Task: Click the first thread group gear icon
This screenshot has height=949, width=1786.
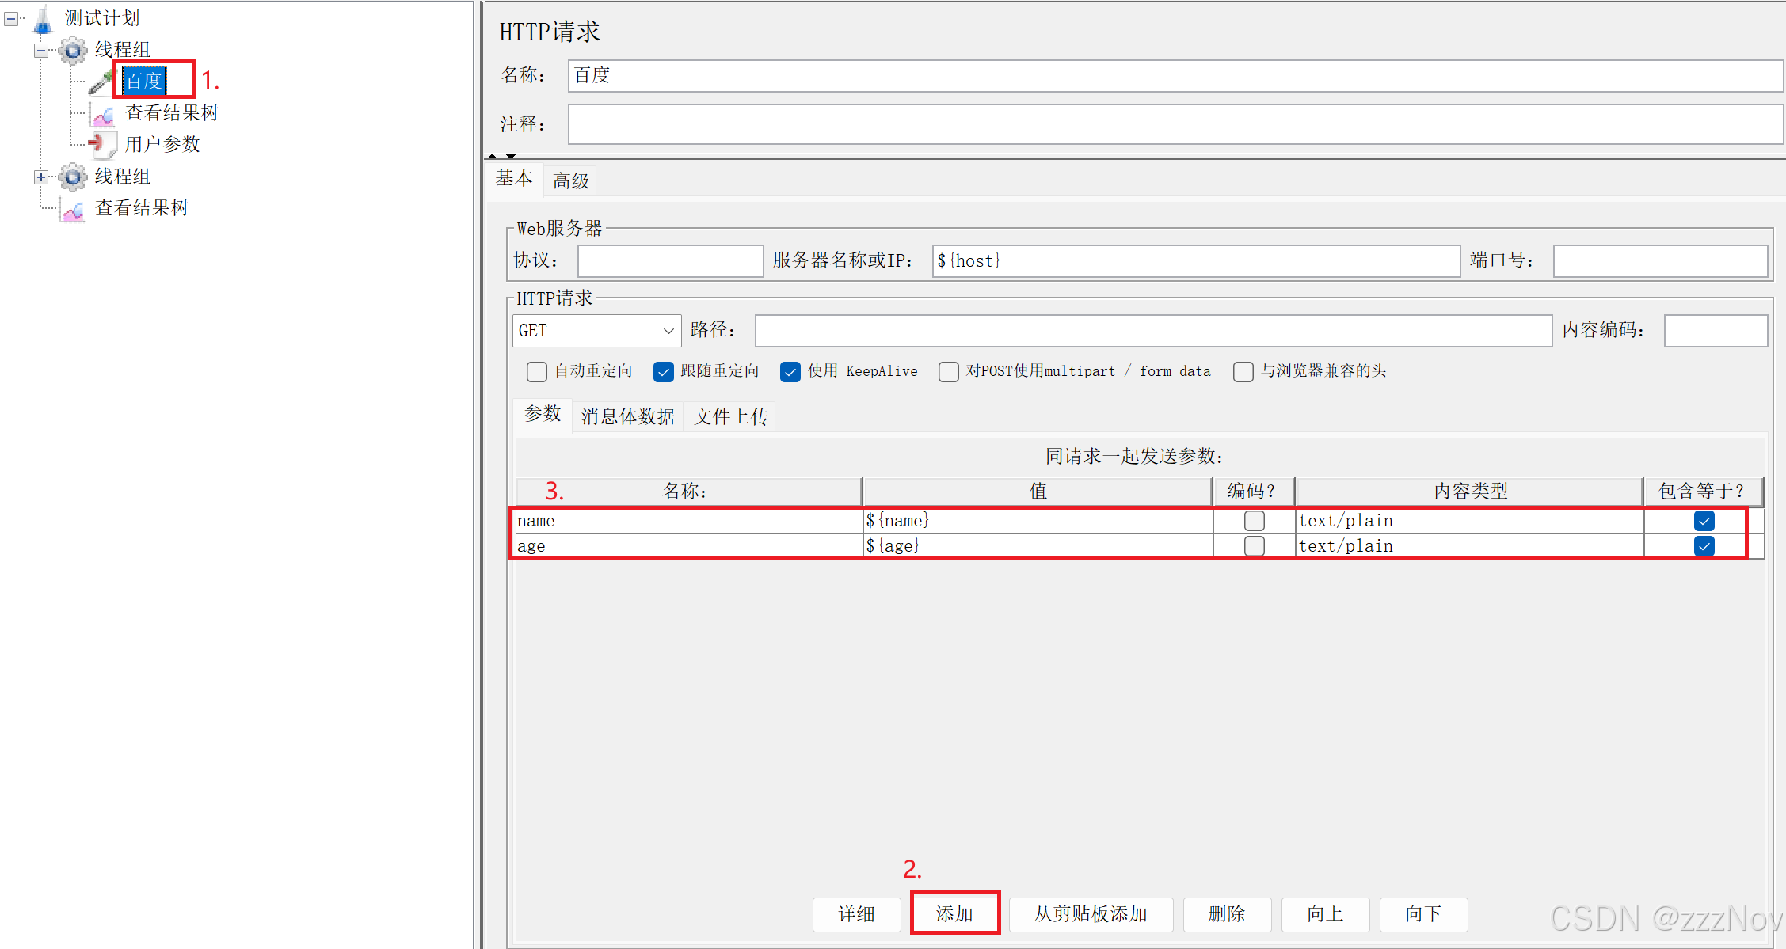Action: pos(73,50)
